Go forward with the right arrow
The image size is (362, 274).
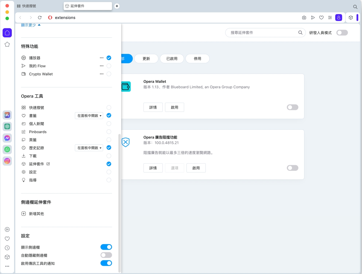point(30,17)
